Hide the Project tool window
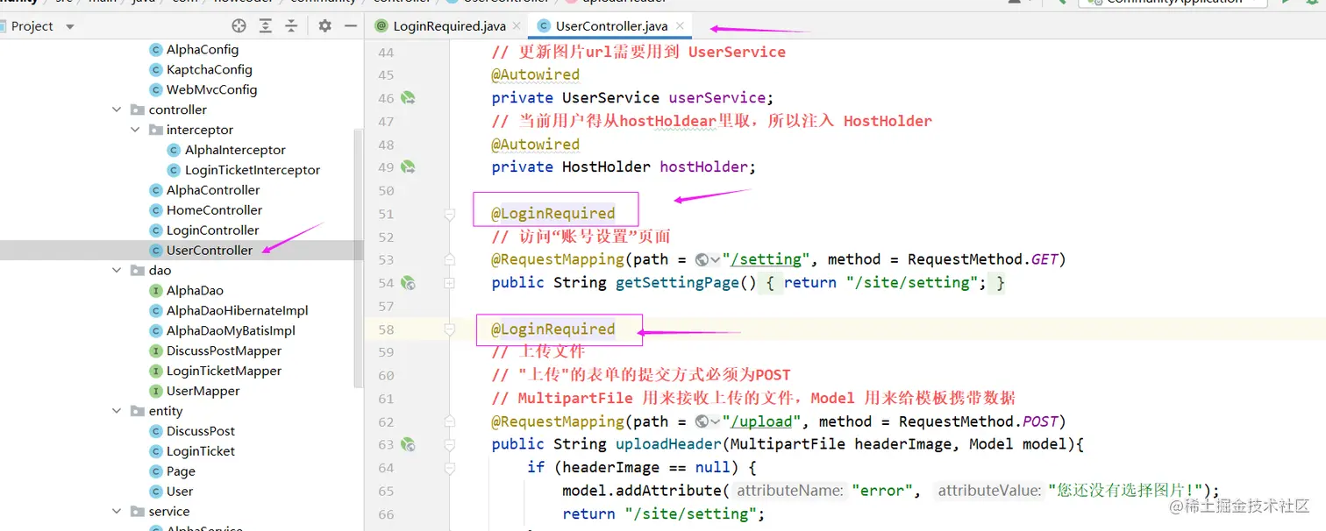 (x=351, y=26)
